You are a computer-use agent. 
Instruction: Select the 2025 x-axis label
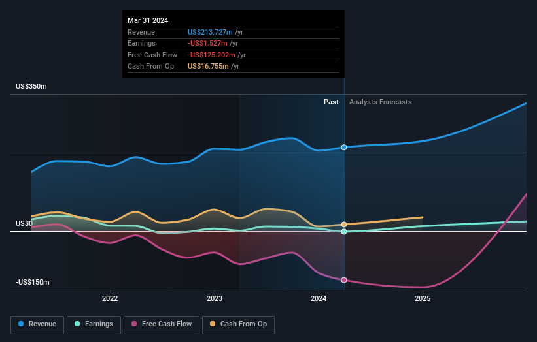click(423, 299)
